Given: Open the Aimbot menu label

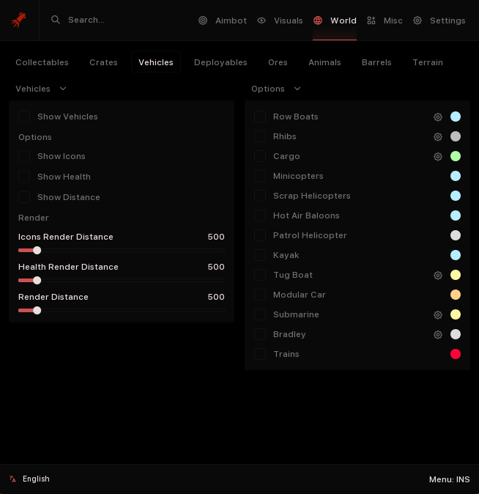Looking at the screenshot, I should 231,21.
